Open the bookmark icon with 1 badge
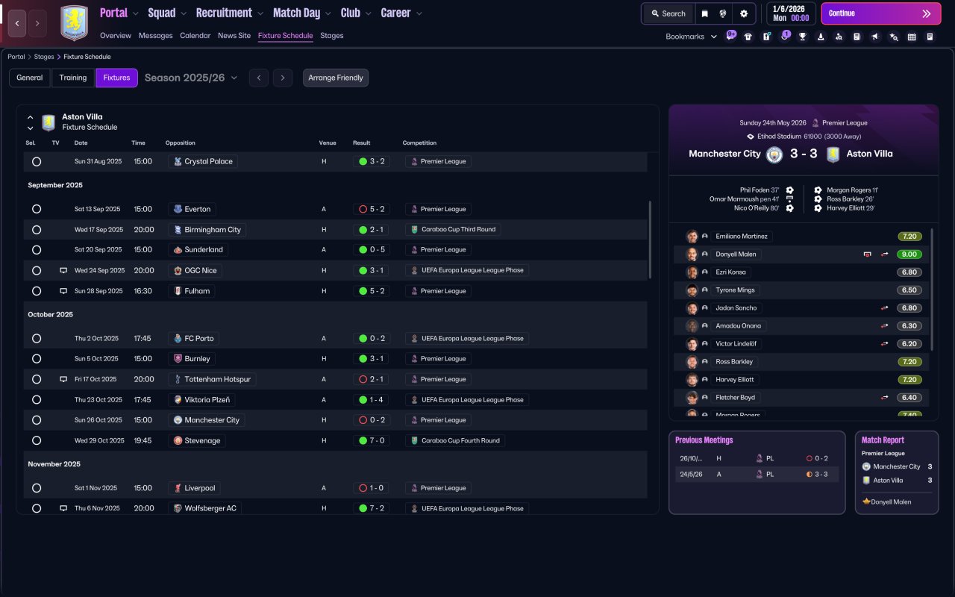955x597 pixels. pos(785,36)
